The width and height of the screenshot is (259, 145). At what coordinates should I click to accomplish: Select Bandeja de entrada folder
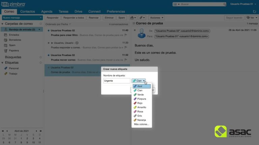pyautogui.click(x=22, y=30)
